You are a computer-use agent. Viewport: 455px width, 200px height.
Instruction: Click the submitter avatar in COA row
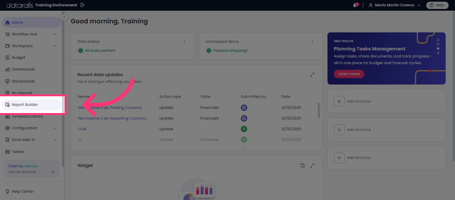(x=244, y=129)
